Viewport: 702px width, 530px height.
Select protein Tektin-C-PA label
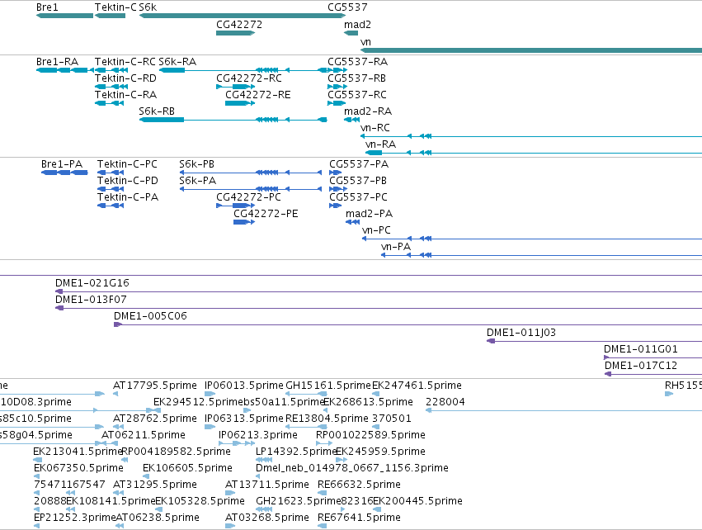coord(128,197)
